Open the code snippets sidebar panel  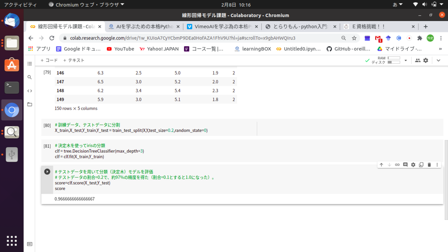click(x=30, y=91)
